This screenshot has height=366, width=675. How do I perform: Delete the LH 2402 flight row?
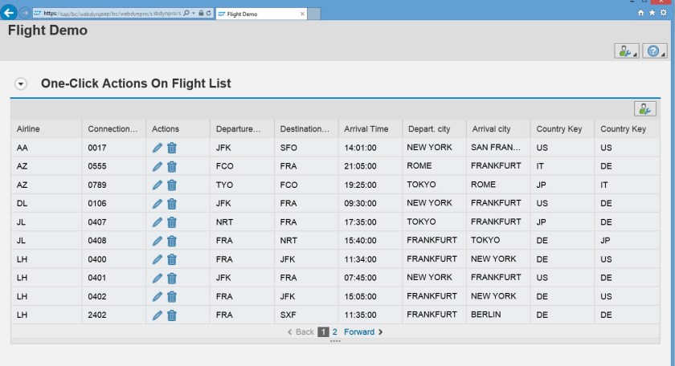pyautogui.click(x=172, y=315)
